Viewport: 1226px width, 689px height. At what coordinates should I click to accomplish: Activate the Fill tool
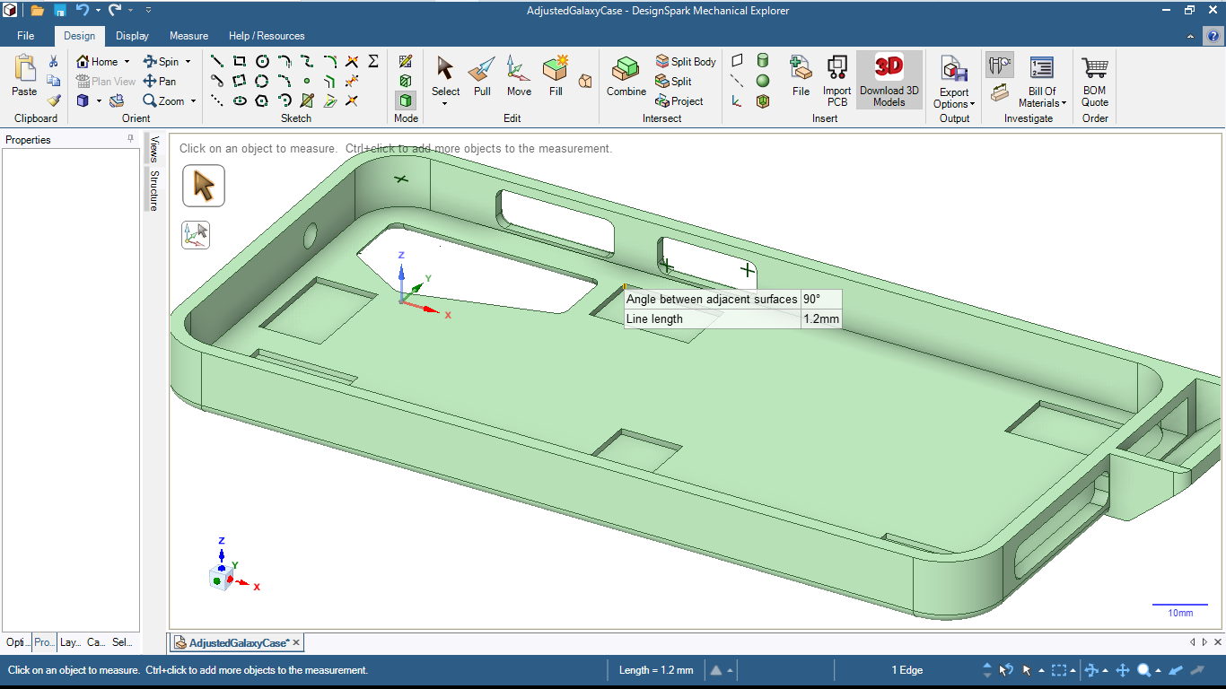pos(556,76)
